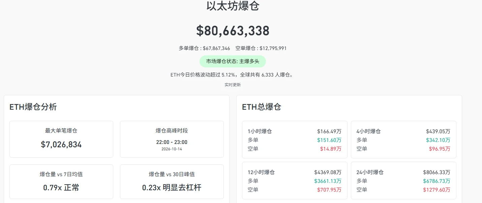Click the 空单爆仓 $12,795,991 text

[261, 48]
